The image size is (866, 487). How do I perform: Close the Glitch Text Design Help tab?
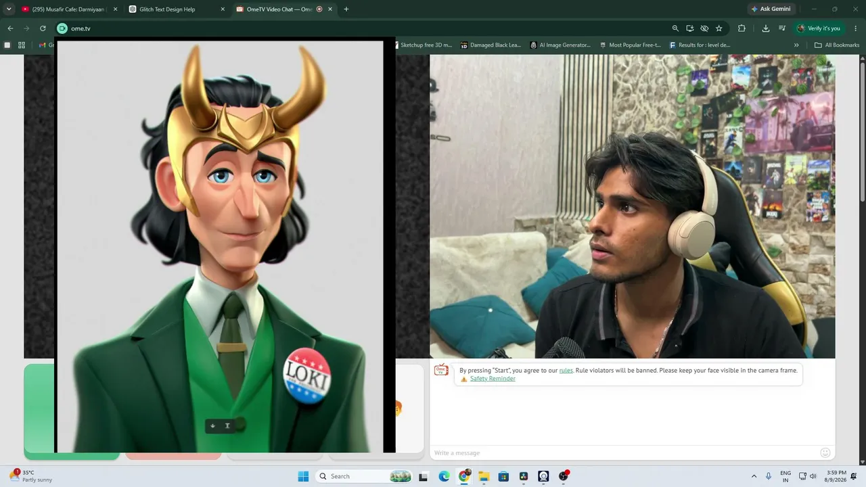tap(223, 9)
